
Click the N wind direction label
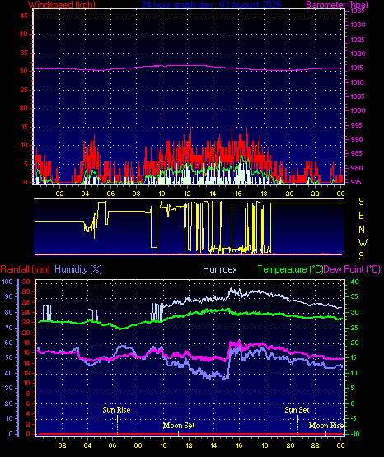[362, 230]
